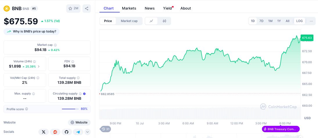
Task: Expand more socials chevron
Action: (87, 132)
